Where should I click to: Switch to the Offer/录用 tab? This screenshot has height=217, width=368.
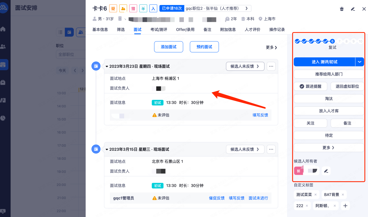click(x=185, y=30)
